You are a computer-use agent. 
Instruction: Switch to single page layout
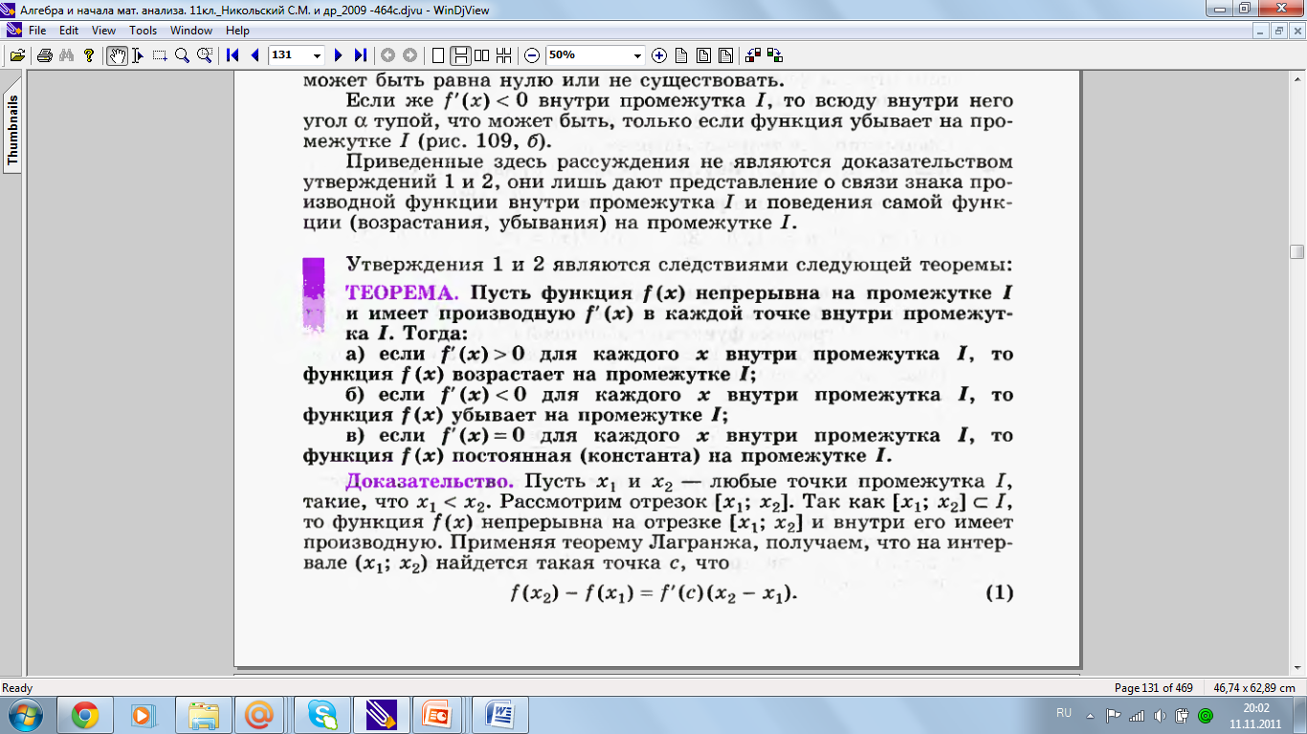[x=438, y=55]
